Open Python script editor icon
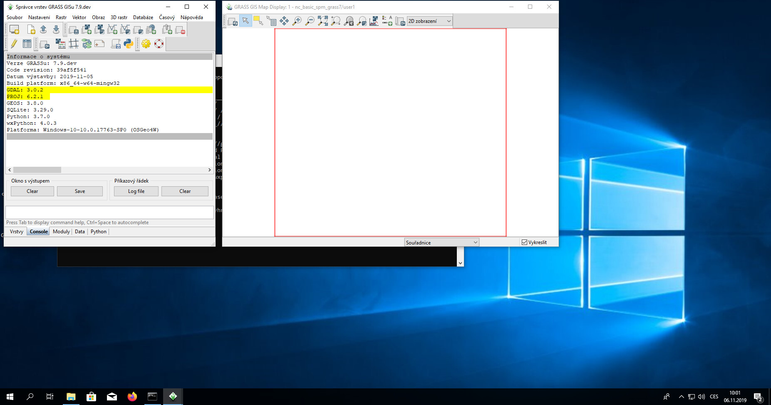The height and width of the screenshot is (405, 771). tap(129, 44)
